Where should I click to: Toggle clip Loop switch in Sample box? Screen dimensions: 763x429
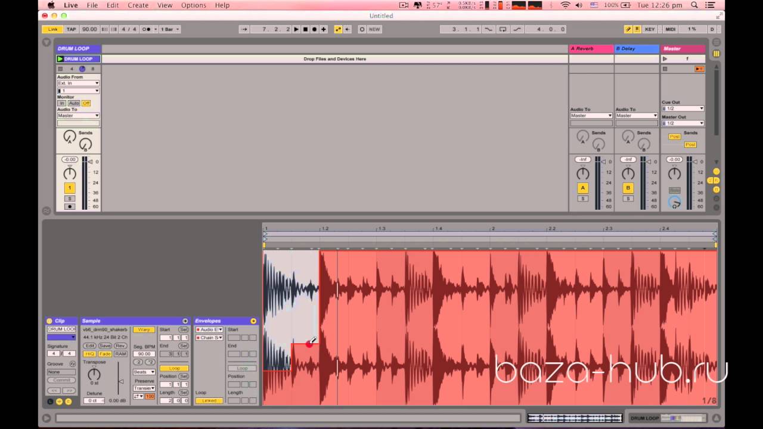click(174, 368)
